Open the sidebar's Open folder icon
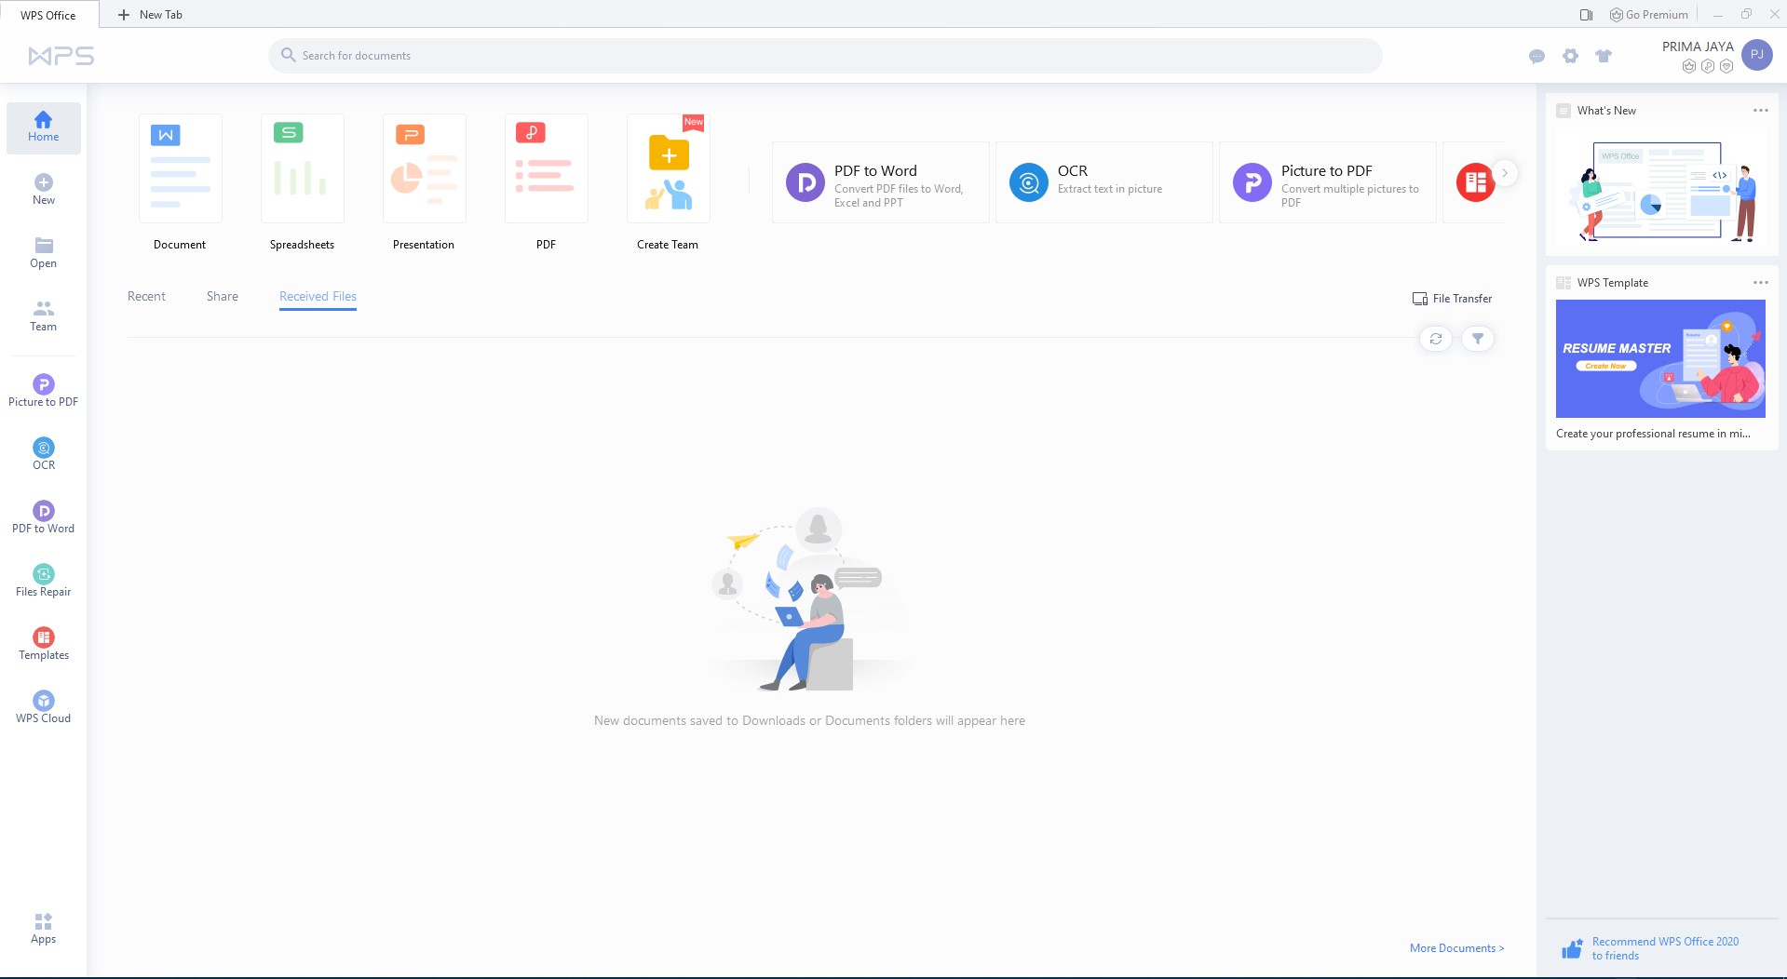The height and width of the screenshot is (979, 1787). point(44,246)
